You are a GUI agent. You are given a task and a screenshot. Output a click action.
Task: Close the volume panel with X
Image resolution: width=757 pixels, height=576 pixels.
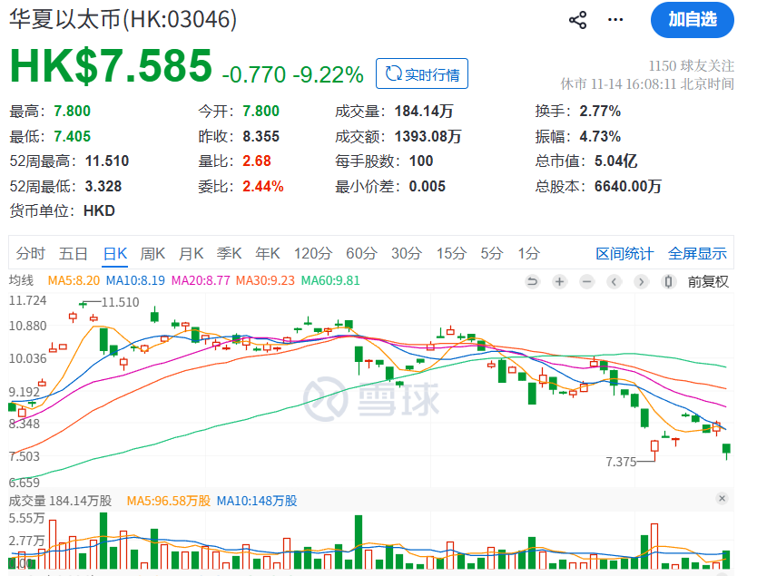pyautogui.click(x=722, y=498)
